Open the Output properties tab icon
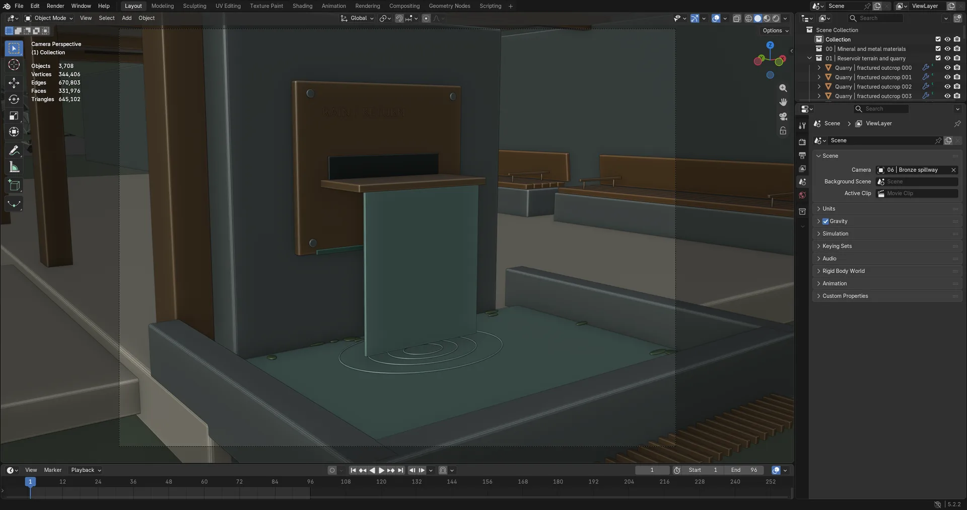967x510 pixels. tap(802, 155)
